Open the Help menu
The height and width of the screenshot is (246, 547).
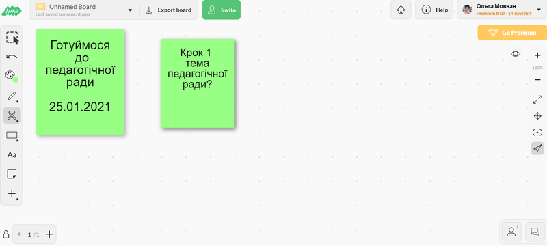tap(434, 10)
